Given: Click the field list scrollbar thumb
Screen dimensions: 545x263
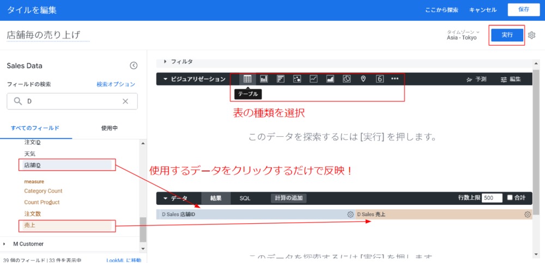Looking at the screenshot, I should point(143,230).
